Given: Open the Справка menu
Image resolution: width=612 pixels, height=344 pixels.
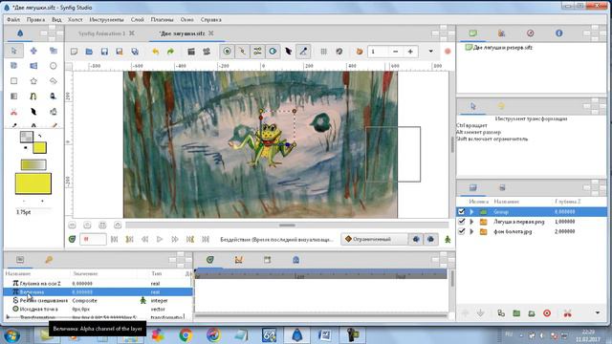Looking at the screenshot, I should (x=210, y=19).
